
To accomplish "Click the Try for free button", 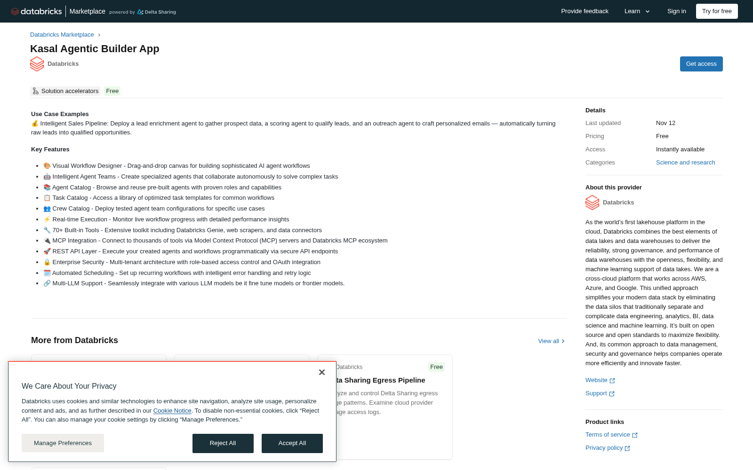I will [717, 11].
